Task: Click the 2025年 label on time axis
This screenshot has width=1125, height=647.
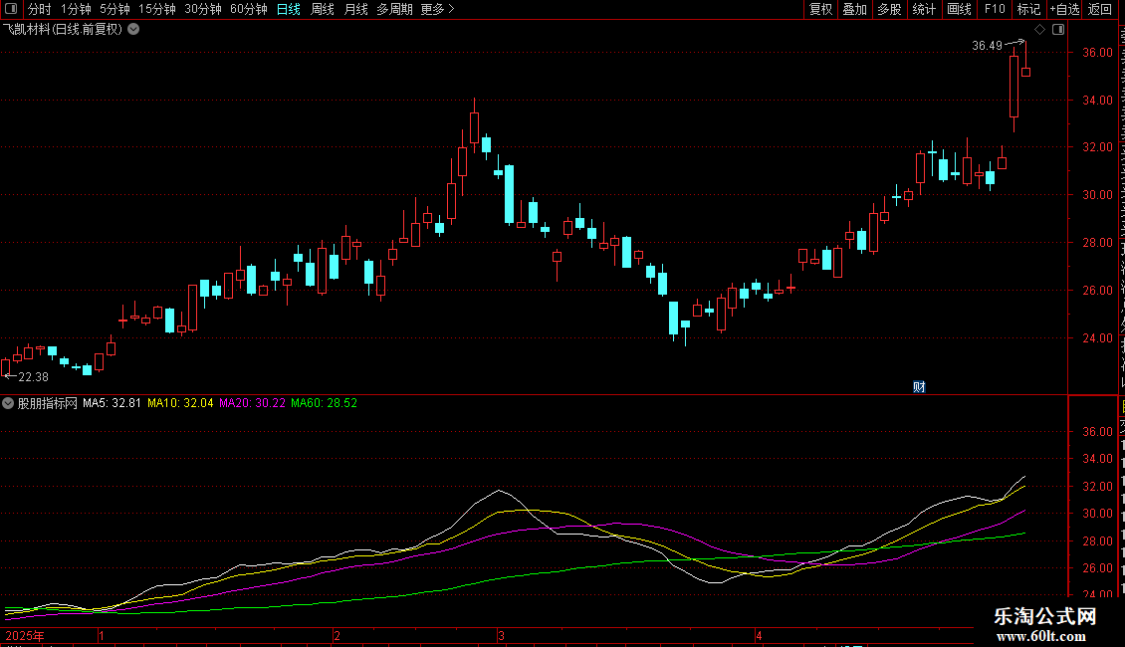Action: [25, 635]
